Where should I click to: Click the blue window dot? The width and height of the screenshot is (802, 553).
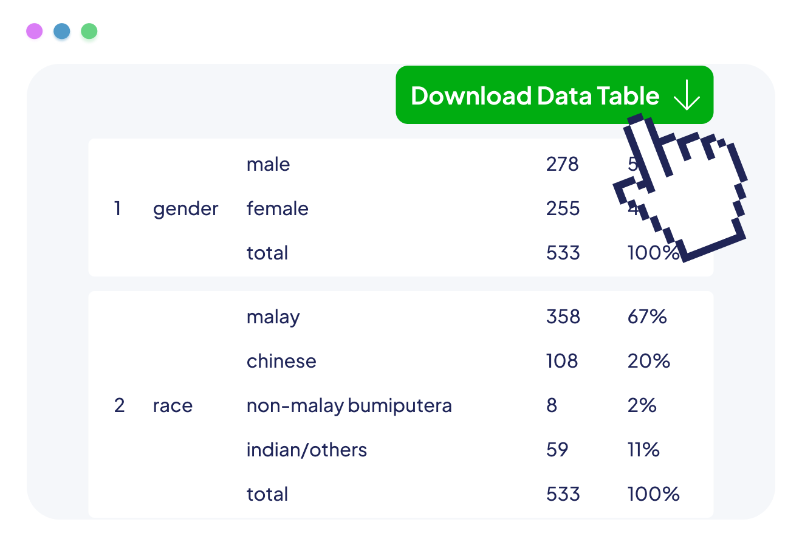click(62, 33)
